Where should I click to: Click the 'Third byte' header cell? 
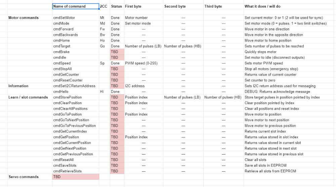(x=223, y=6)
